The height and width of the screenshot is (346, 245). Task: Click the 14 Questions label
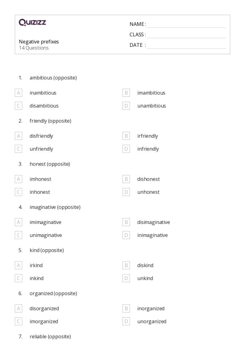click(x=34, y=48)
